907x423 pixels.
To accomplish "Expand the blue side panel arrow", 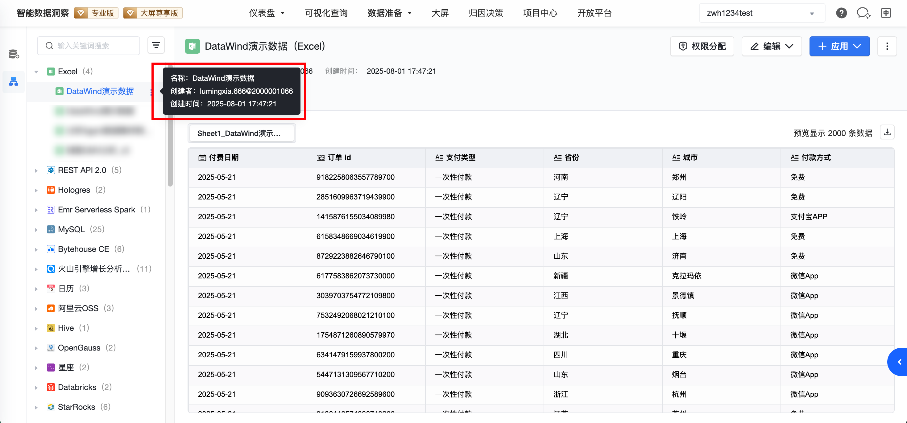I will point(899,362).
